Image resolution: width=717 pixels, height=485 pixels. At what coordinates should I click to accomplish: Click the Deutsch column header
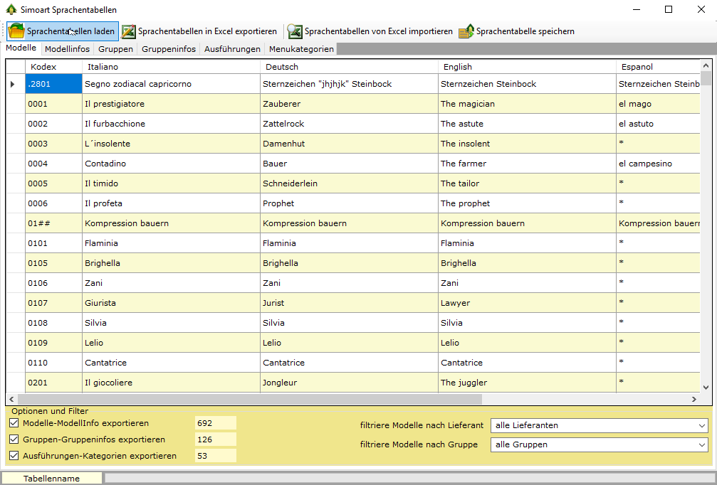(x=349, y=67)
